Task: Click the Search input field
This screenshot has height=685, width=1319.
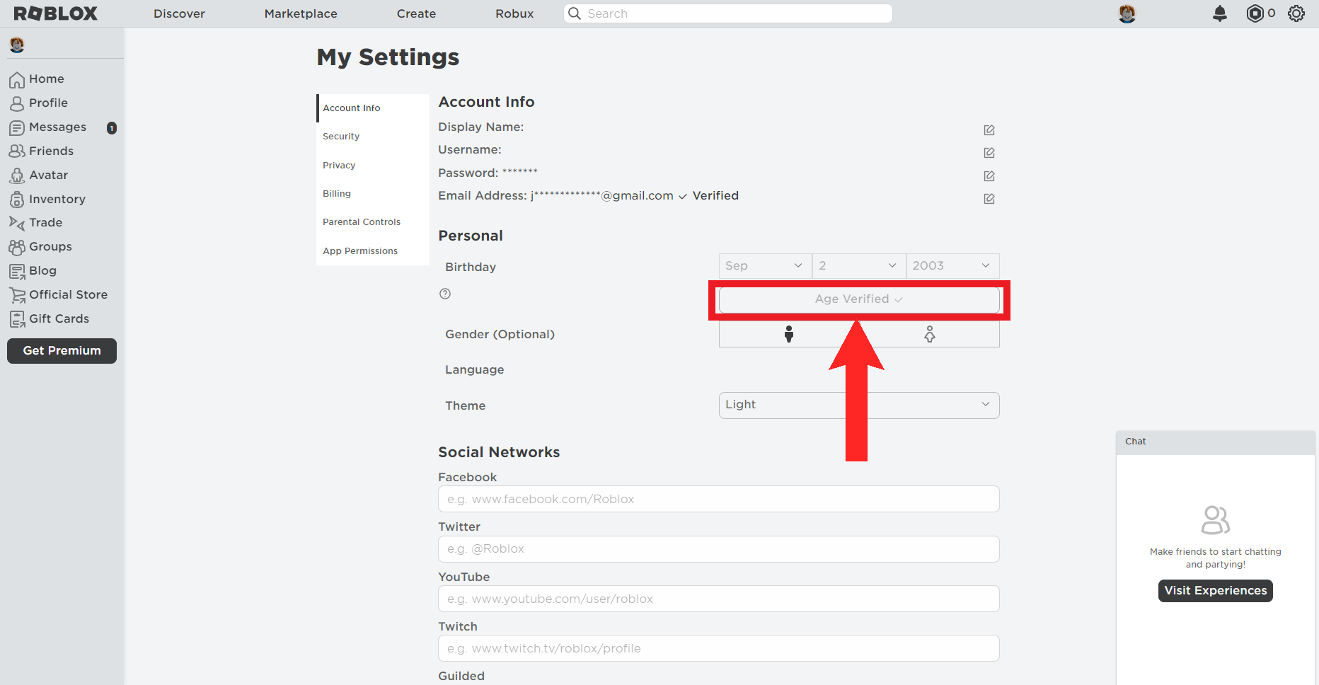Action: tap(728, 13)
